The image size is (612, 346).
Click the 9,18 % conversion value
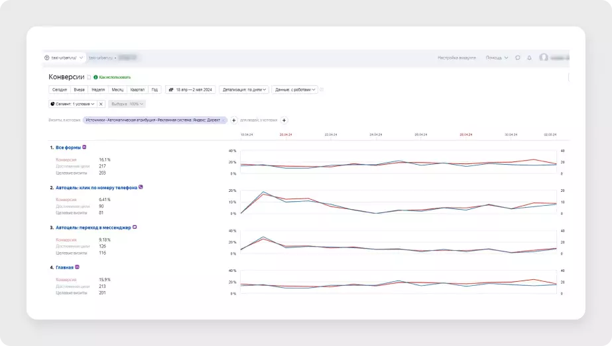pyautogui.click(x=105, y=240)
